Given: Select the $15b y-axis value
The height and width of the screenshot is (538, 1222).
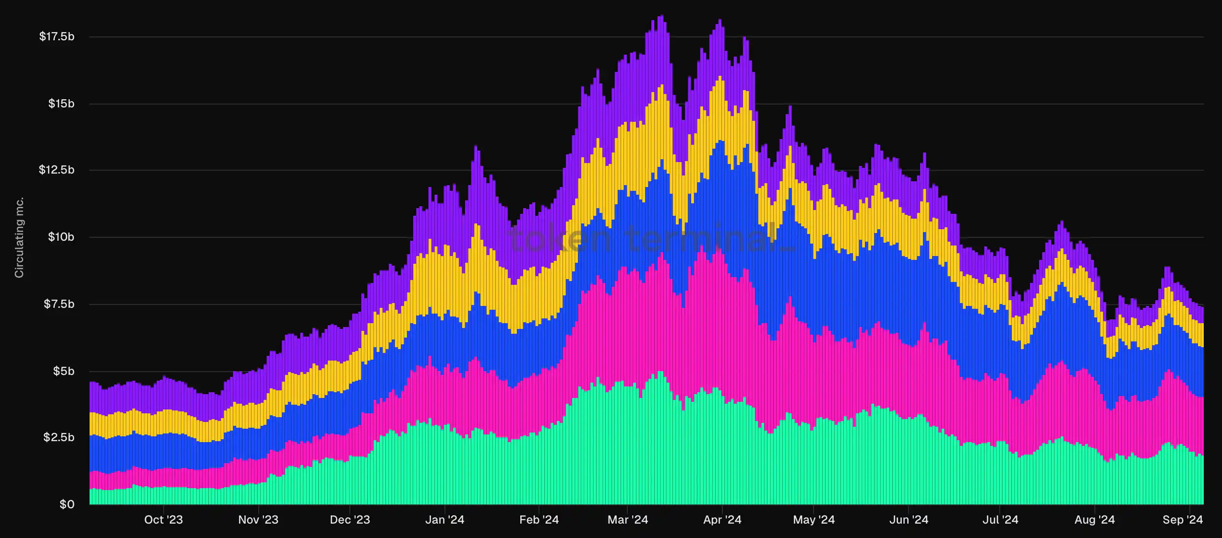Looking at the screenshot, I should click(61, 104).
